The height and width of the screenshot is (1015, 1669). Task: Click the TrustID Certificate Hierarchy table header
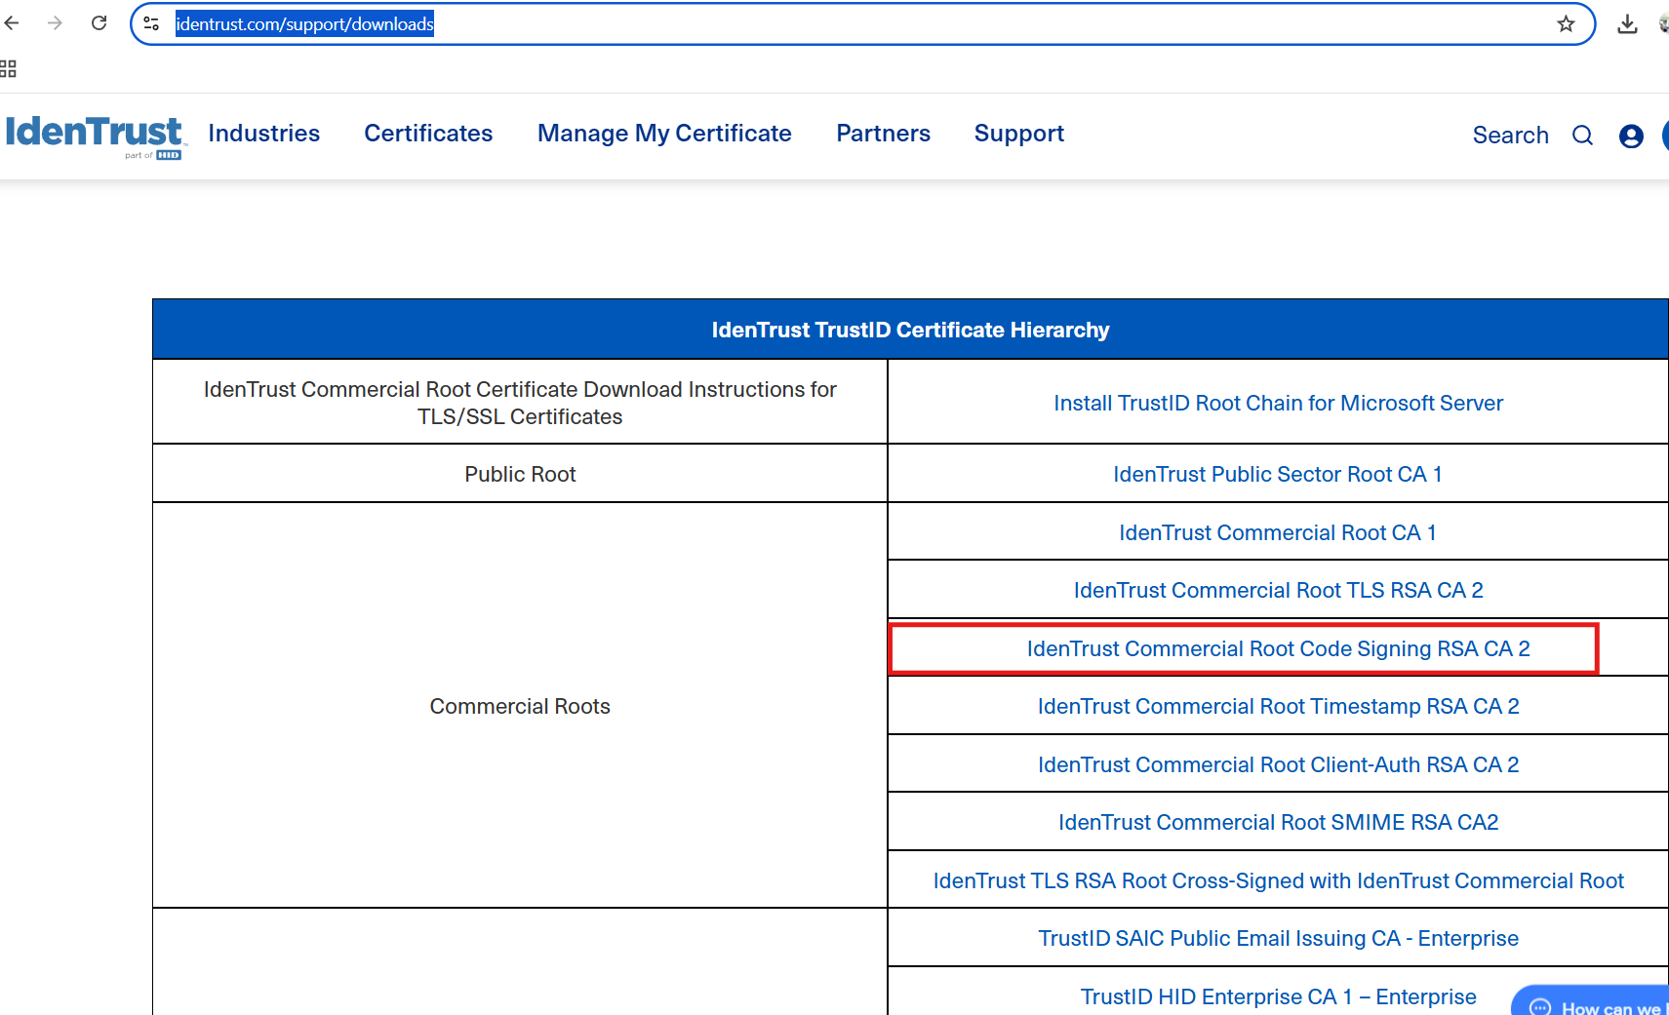pos(910,330)
